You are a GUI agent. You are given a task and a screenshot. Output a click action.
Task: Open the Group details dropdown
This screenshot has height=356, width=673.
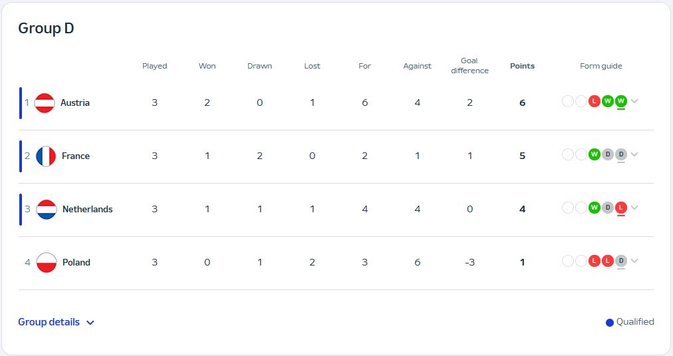tap(56, 322)
